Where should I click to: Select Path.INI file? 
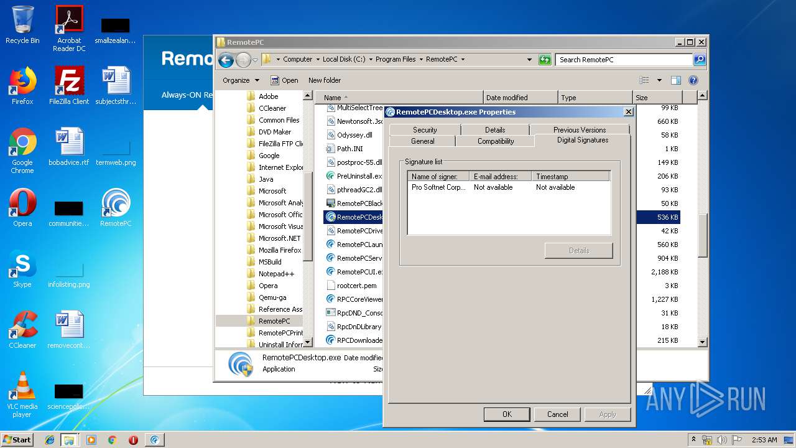(349, 149)
